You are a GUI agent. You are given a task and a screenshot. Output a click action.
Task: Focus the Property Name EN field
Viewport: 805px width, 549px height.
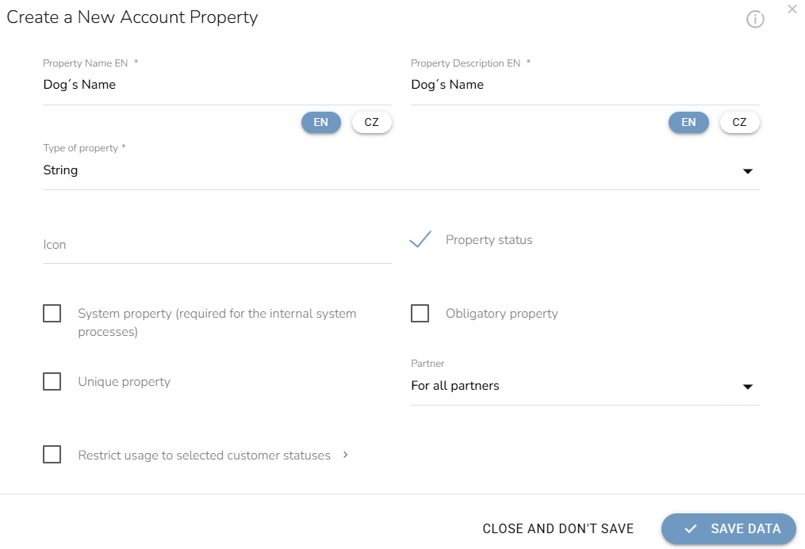(x=217, y=85)
